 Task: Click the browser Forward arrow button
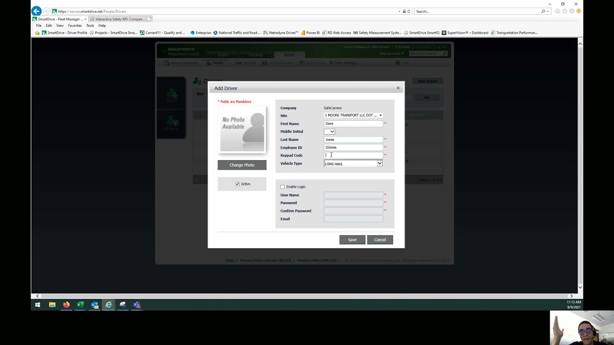pos(47,11)
